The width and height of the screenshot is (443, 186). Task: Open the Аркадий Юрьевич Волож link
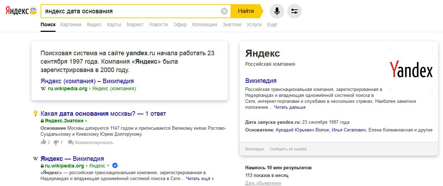[x=302, y=130]
